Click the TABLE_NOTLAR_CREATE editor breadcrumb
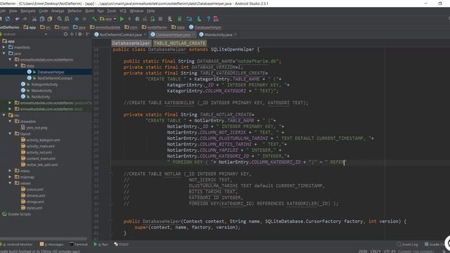Viewport: 450px width, 253px height. pyautogui.click(x=180, y=44)
